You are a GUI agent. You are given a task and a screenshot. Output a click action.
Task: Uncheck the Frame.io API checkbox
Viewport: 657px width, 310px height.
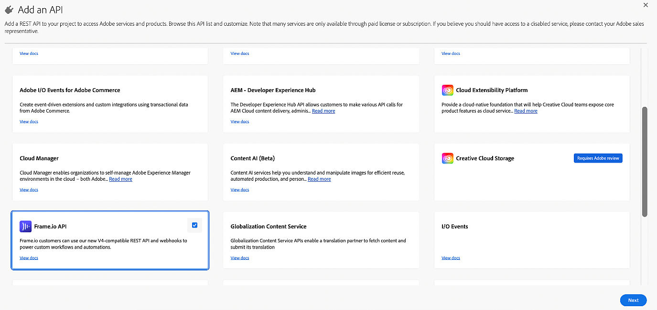coord(194,225)
